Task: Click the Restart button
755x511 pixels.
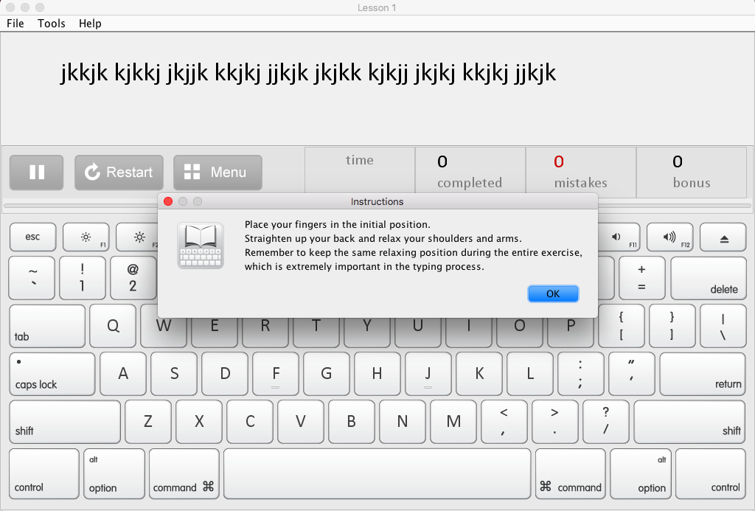Action: coord(119,173)
